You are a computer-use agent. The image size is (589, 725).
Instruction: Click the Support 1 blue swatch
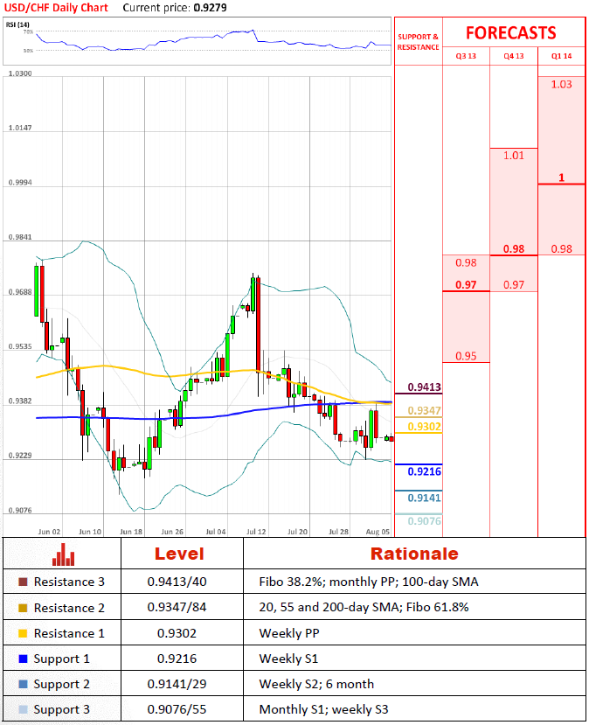[x=23, y=659]
